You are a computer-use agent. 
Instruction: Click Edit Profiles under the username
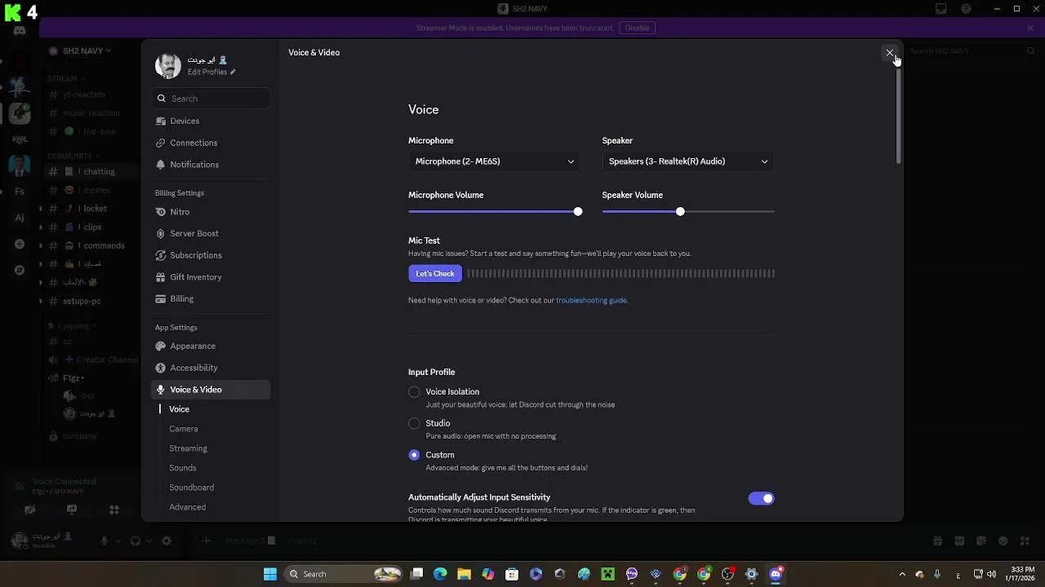pyautogui.click(x=211, y=72)
